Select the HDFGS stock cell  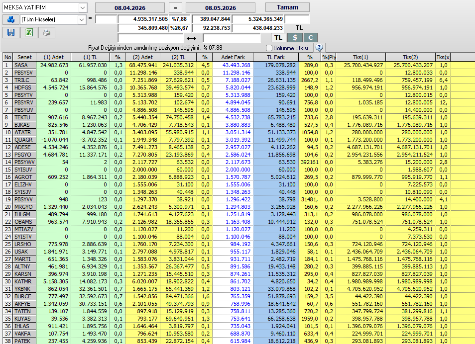(24, 87)
